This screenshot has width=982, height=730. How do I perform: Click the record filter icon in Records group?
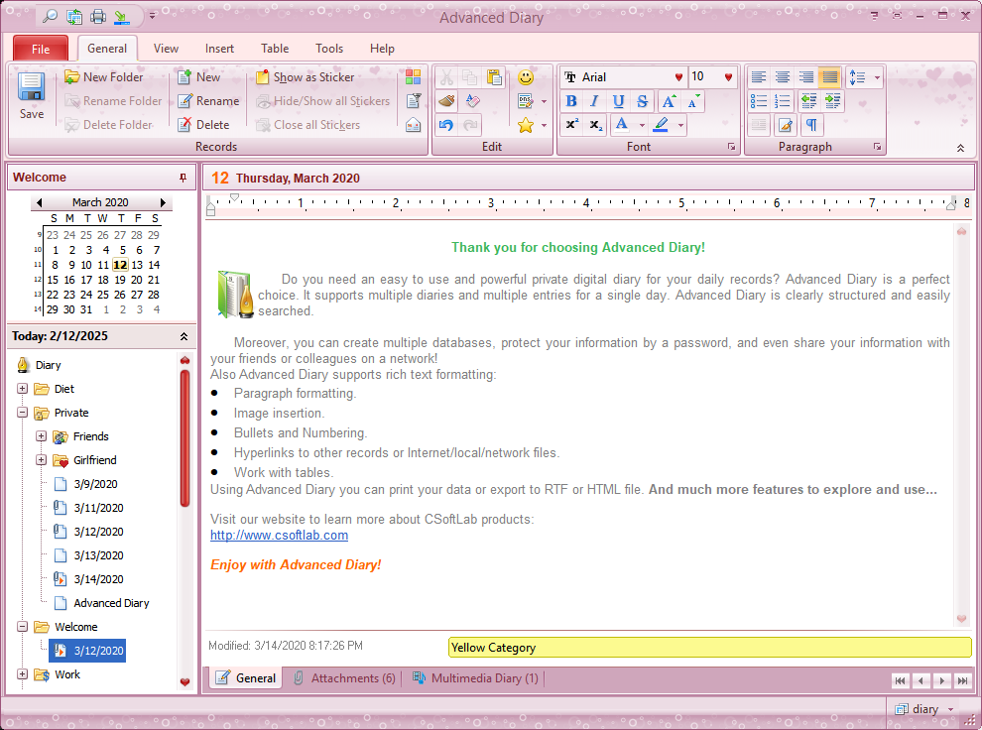[x=414, y=101]
